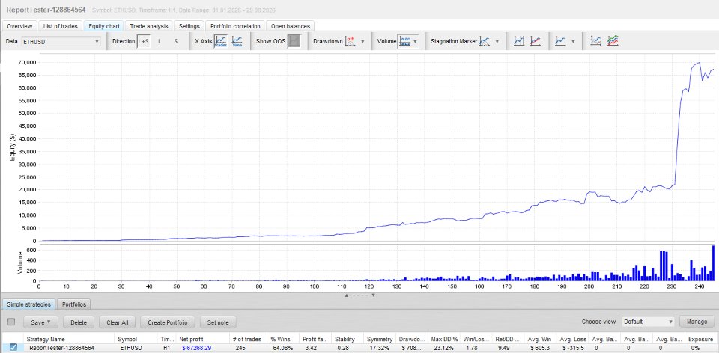
Task: Switch to the Overview tab
Action: (19, 26)
